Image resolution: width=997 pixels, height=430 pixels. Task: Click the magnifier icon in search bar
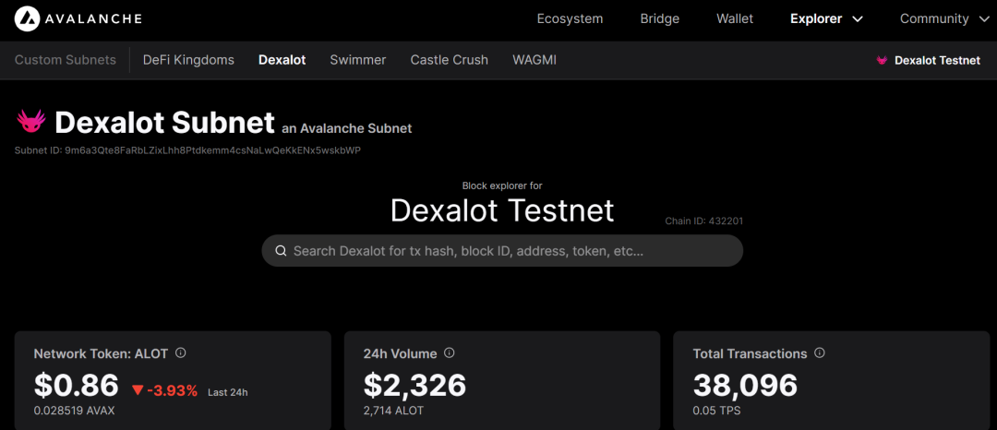[x=280, y=251]
